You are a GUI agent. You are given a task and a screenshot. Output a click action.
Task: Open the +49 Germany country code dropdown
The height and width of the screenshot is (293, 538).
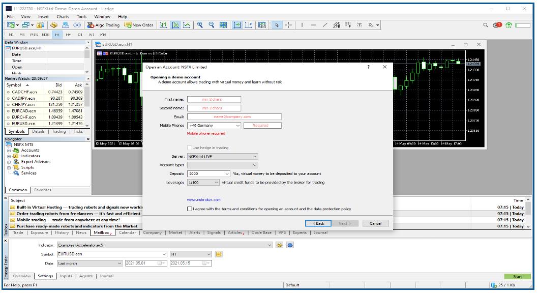coord(214,126)
